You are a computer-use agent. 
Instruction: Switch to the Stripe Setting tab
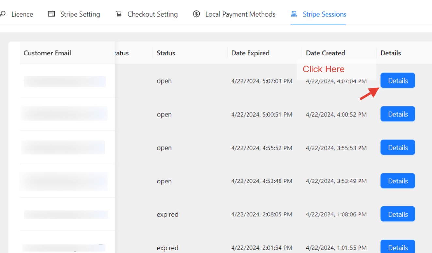80,14
